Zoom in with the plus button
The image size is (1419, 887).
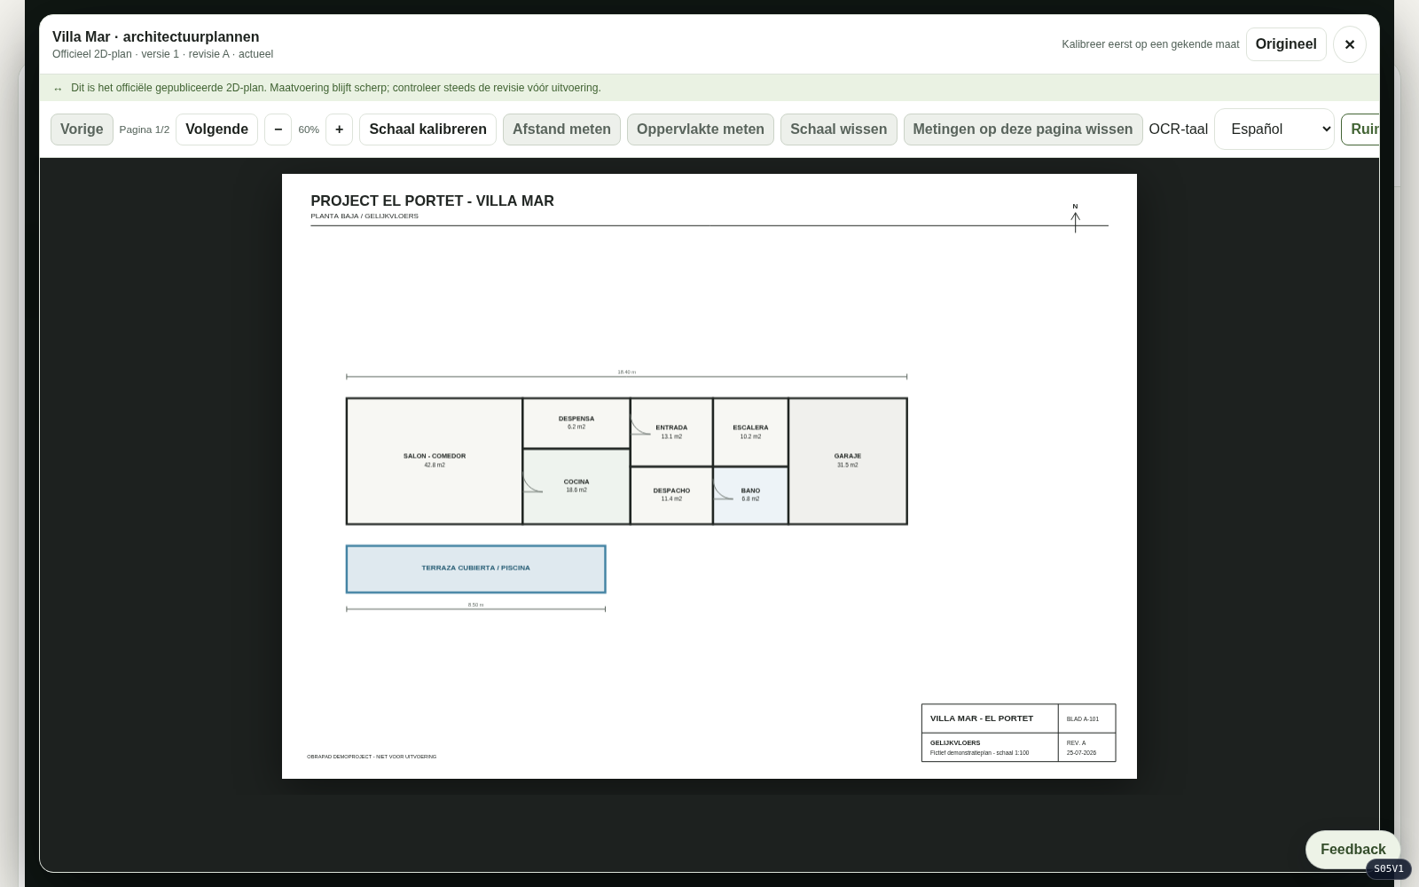coord(339,130)
